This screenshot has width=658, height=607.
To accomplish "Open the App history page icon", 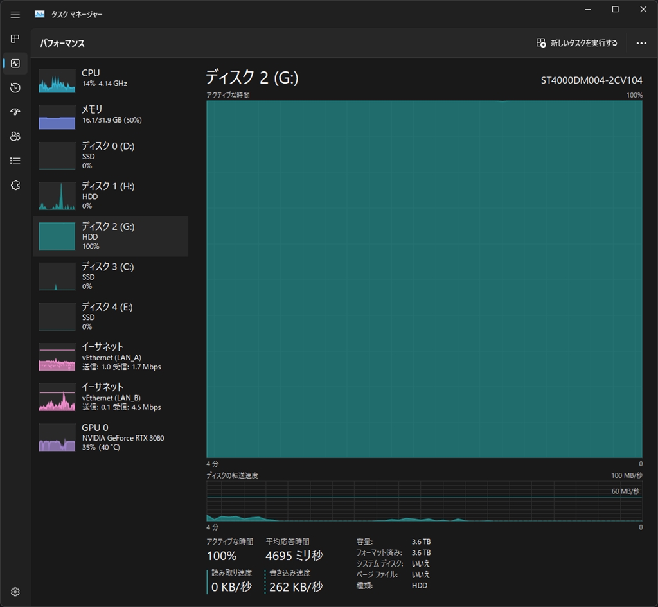I will click(x=15, y=87).
